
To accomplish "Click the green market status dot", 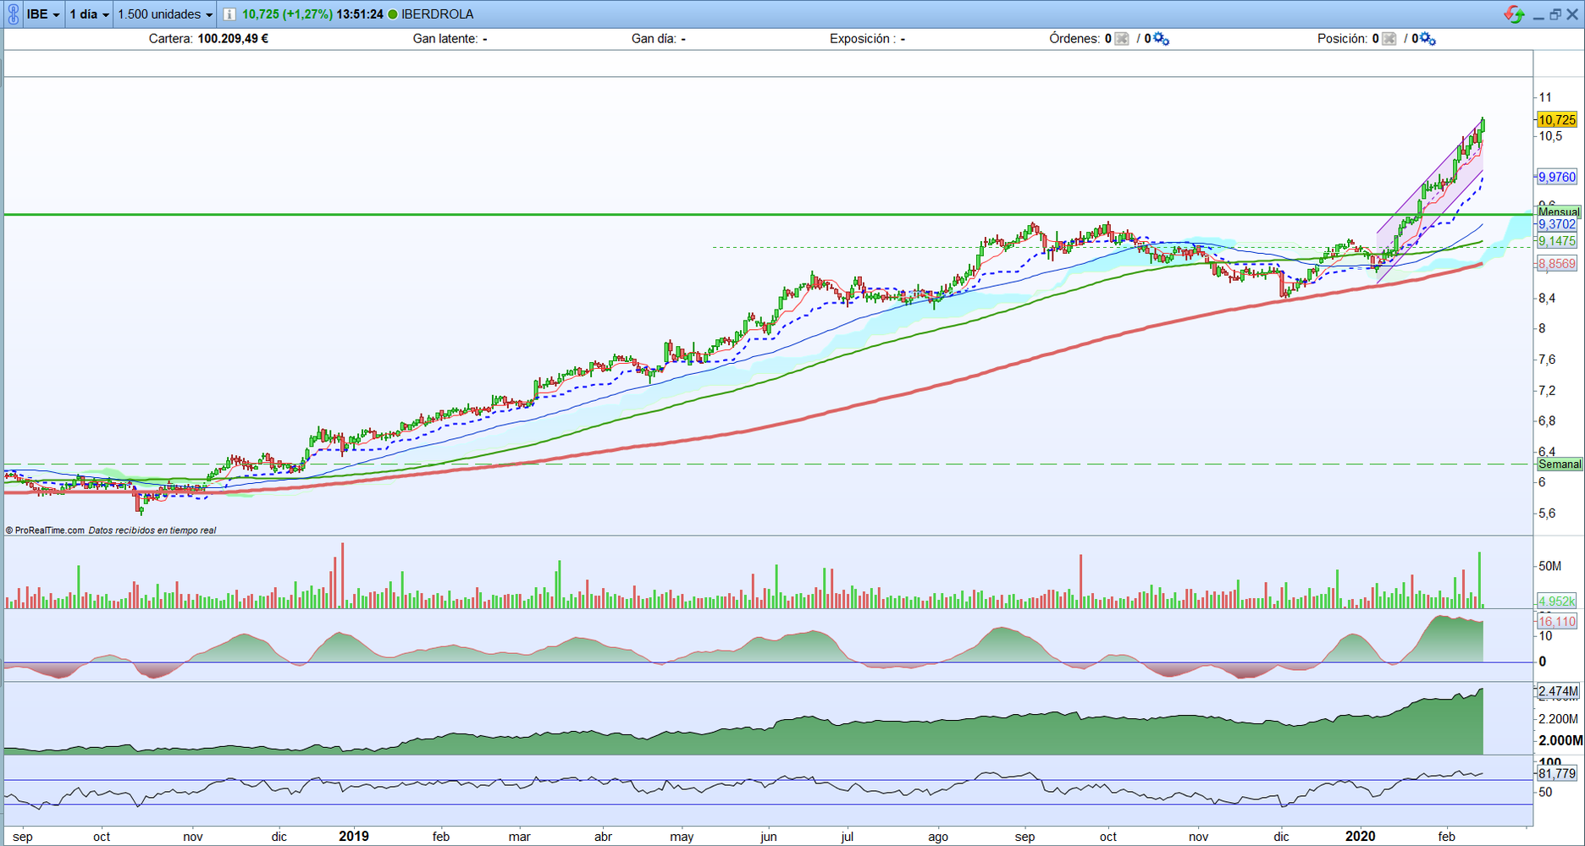I will pos(393,14).
